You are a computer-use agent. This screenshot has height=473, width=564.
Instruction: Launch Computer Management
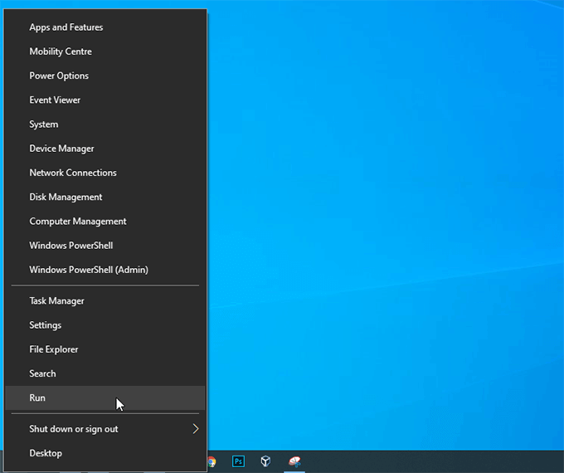tap(78, 222)
